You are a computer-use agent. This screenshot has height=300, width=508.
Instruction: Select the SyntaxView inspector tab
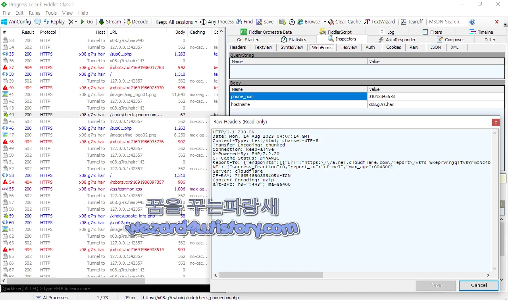click(x=292, y=47)
